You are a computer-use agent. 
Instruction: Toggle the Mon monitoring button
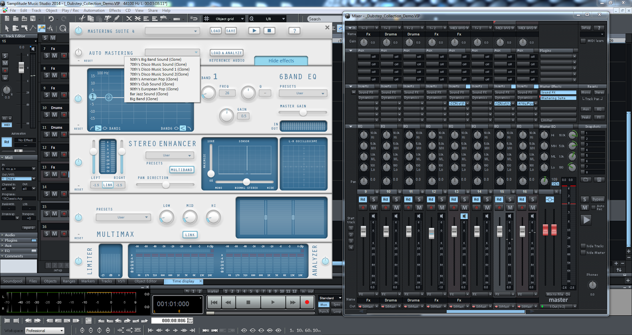[324, 305]
